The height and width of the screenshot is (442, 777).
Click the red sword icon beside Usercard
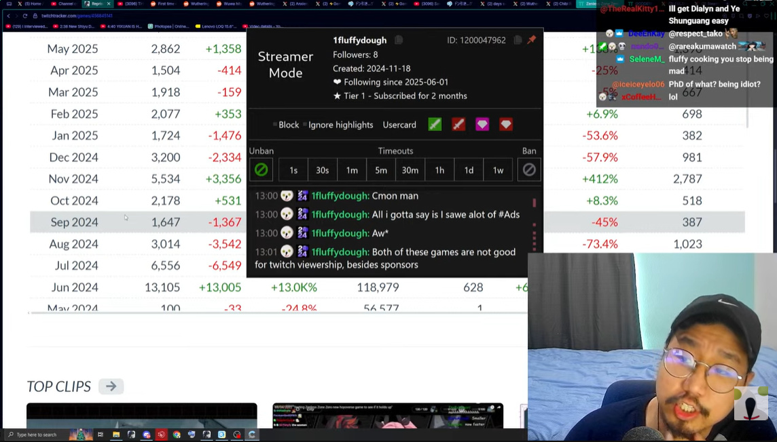click(x=458, y=125)
